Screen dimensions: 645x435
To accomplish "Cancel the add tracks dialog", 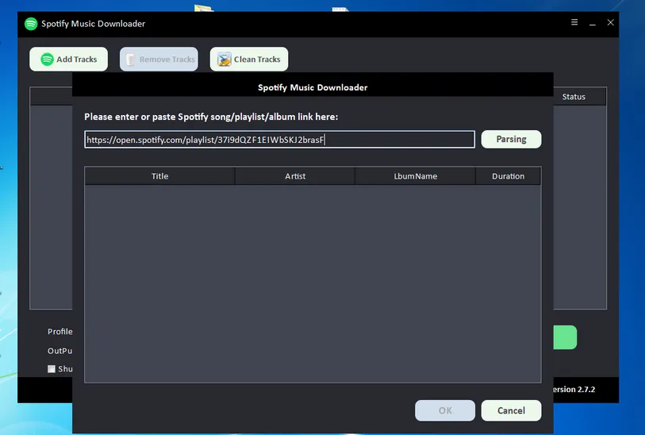I will pyautogui.click(x=511, y=410).
